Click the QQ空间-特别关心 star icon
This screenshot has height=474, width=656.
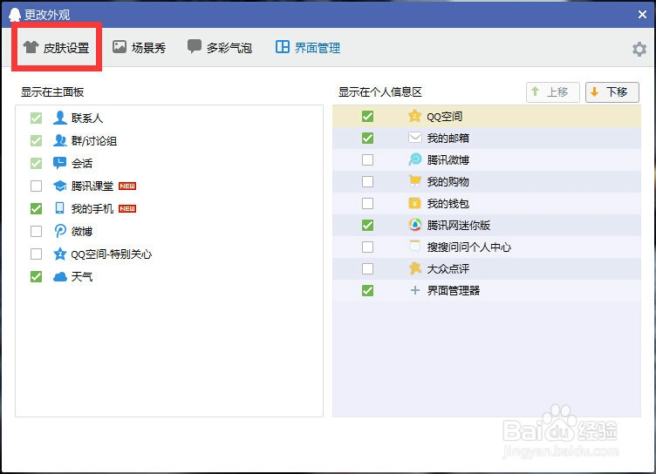pyautogui.click(x=60, y=254)
